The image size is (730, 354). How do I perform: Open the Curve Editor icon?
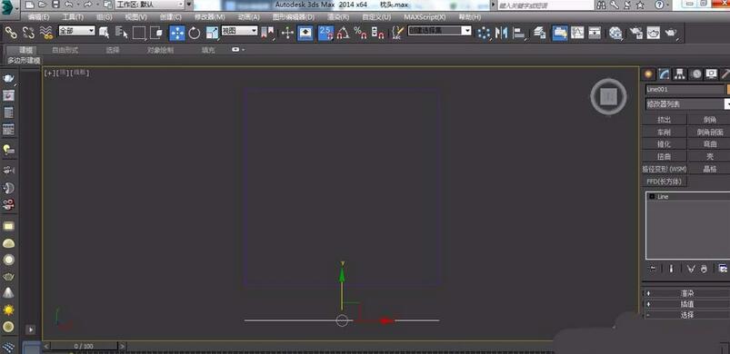point(577,32)
